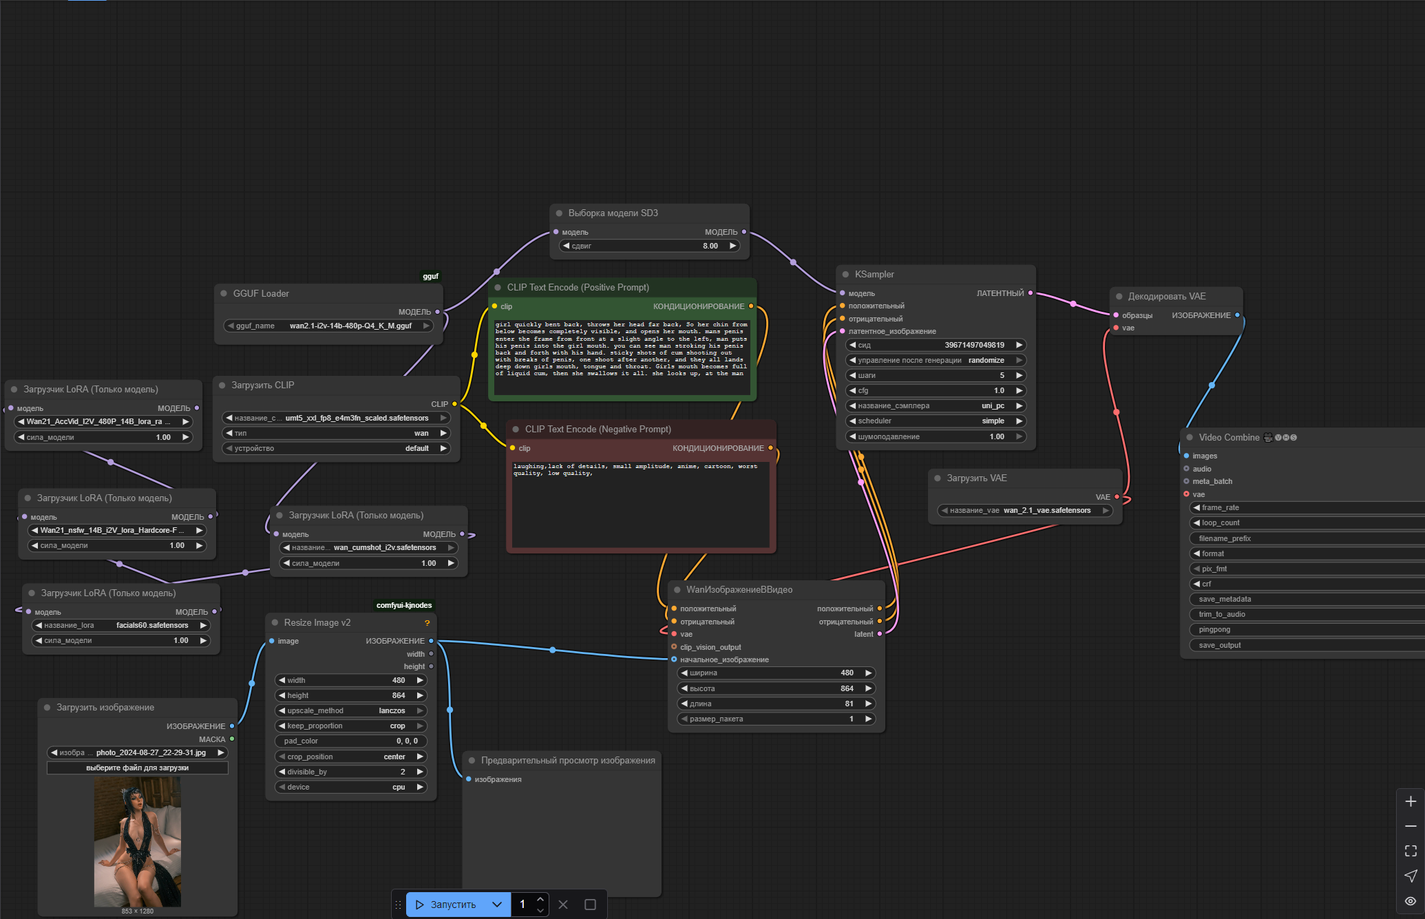Collapse the GGUF Loader node via its dot
Screen dimensions: 1425x919
coord(224,293)
